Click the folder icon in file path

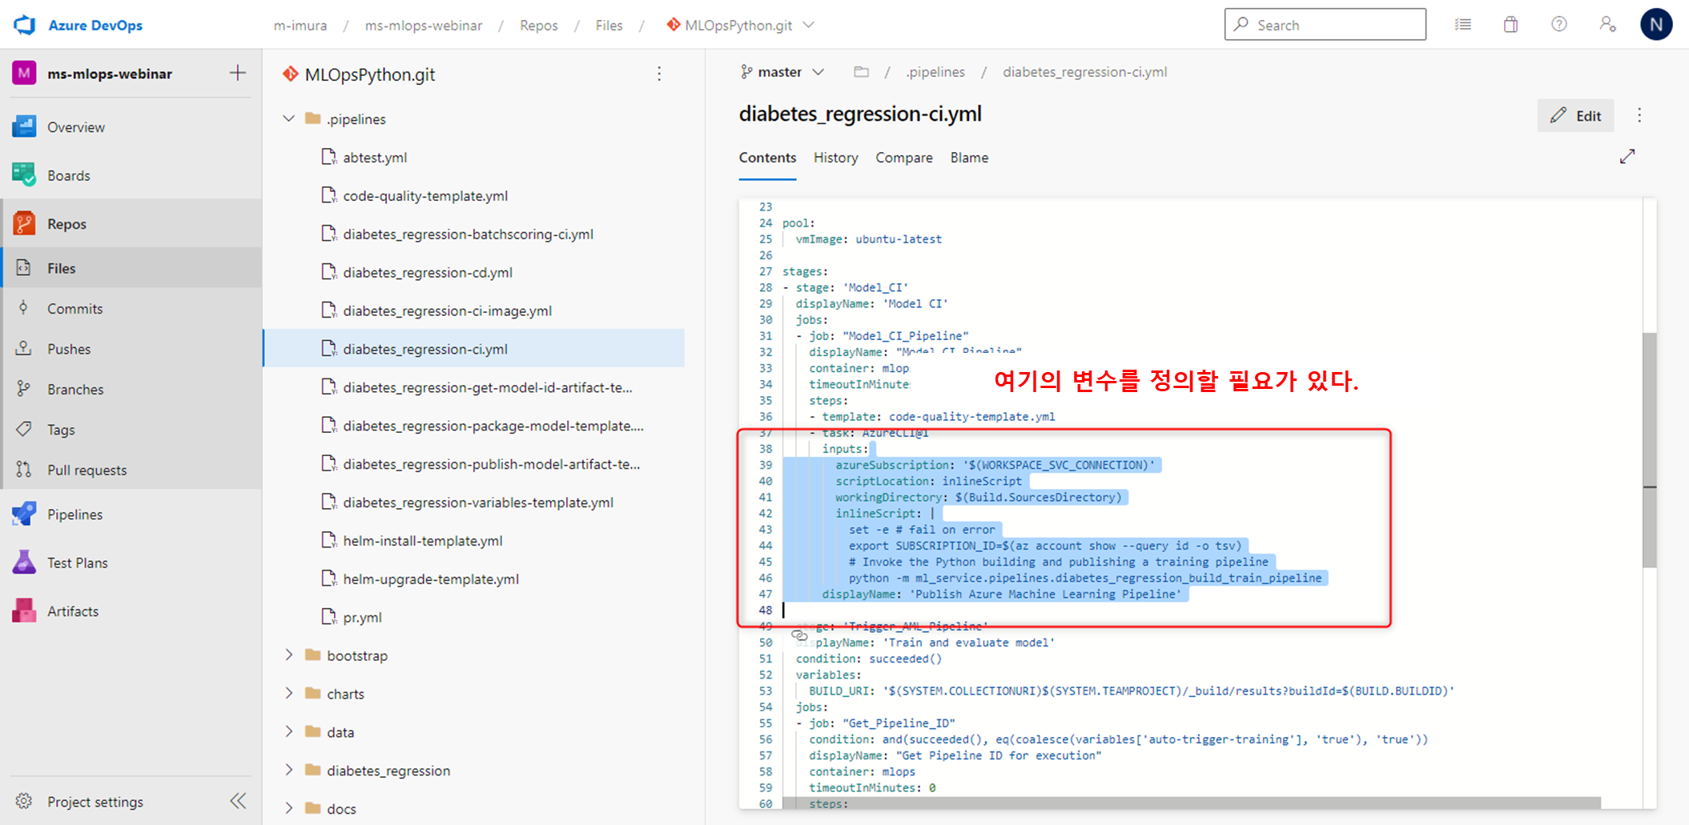click(x=861, y=72)
